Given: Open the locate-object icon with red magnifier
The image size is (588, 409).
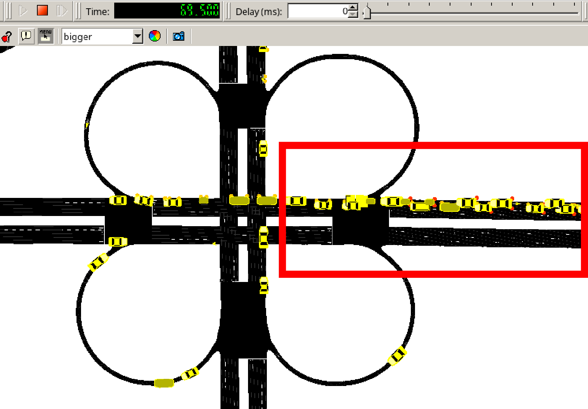Looking at the screenshot, I should pos(6,37).
